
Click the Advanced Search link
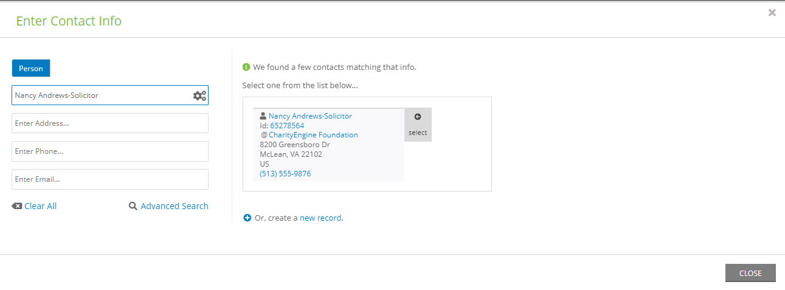[x=175, y=206]
